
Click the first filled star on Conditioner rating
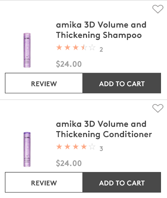[x=59, y=147]
